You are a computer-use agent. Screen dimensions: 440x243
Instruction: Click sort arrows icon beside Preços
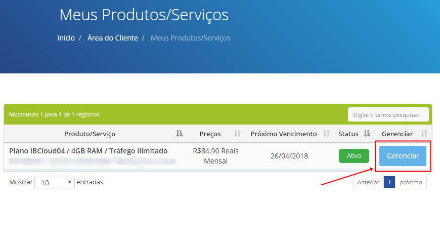pyautogui.click(x=237, y=134)
